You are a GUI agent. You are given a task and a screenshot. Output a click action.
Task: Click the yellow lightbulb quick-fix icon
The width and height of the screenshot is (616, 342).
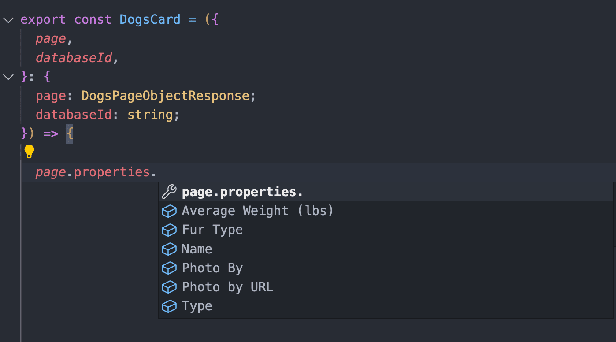click(x=29, y=152)
